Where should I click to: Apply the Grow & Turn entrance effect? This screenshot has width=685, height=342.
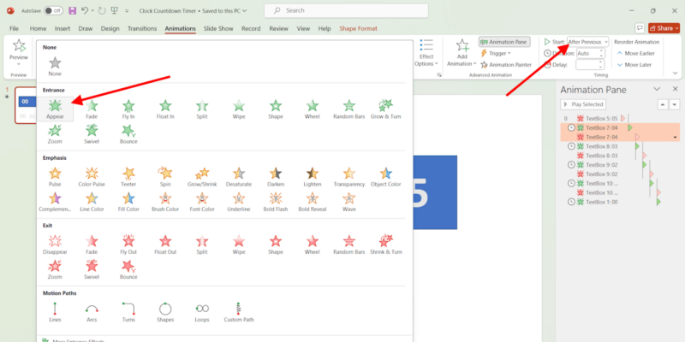point(386,109)
